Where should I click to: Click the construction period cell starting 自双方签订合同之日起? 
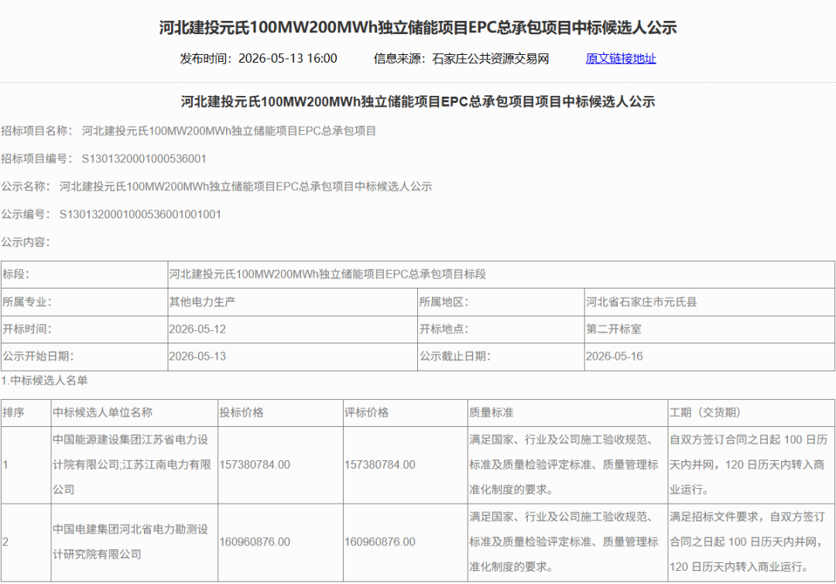click(x=752, y=465)
